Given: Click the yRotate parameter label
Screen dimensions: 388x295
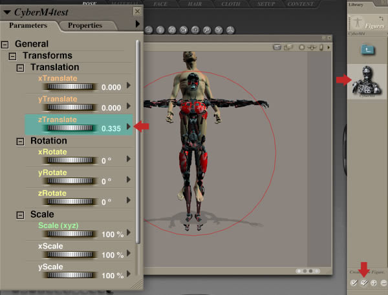Looking at the screenshot, I should pos(52,172).
